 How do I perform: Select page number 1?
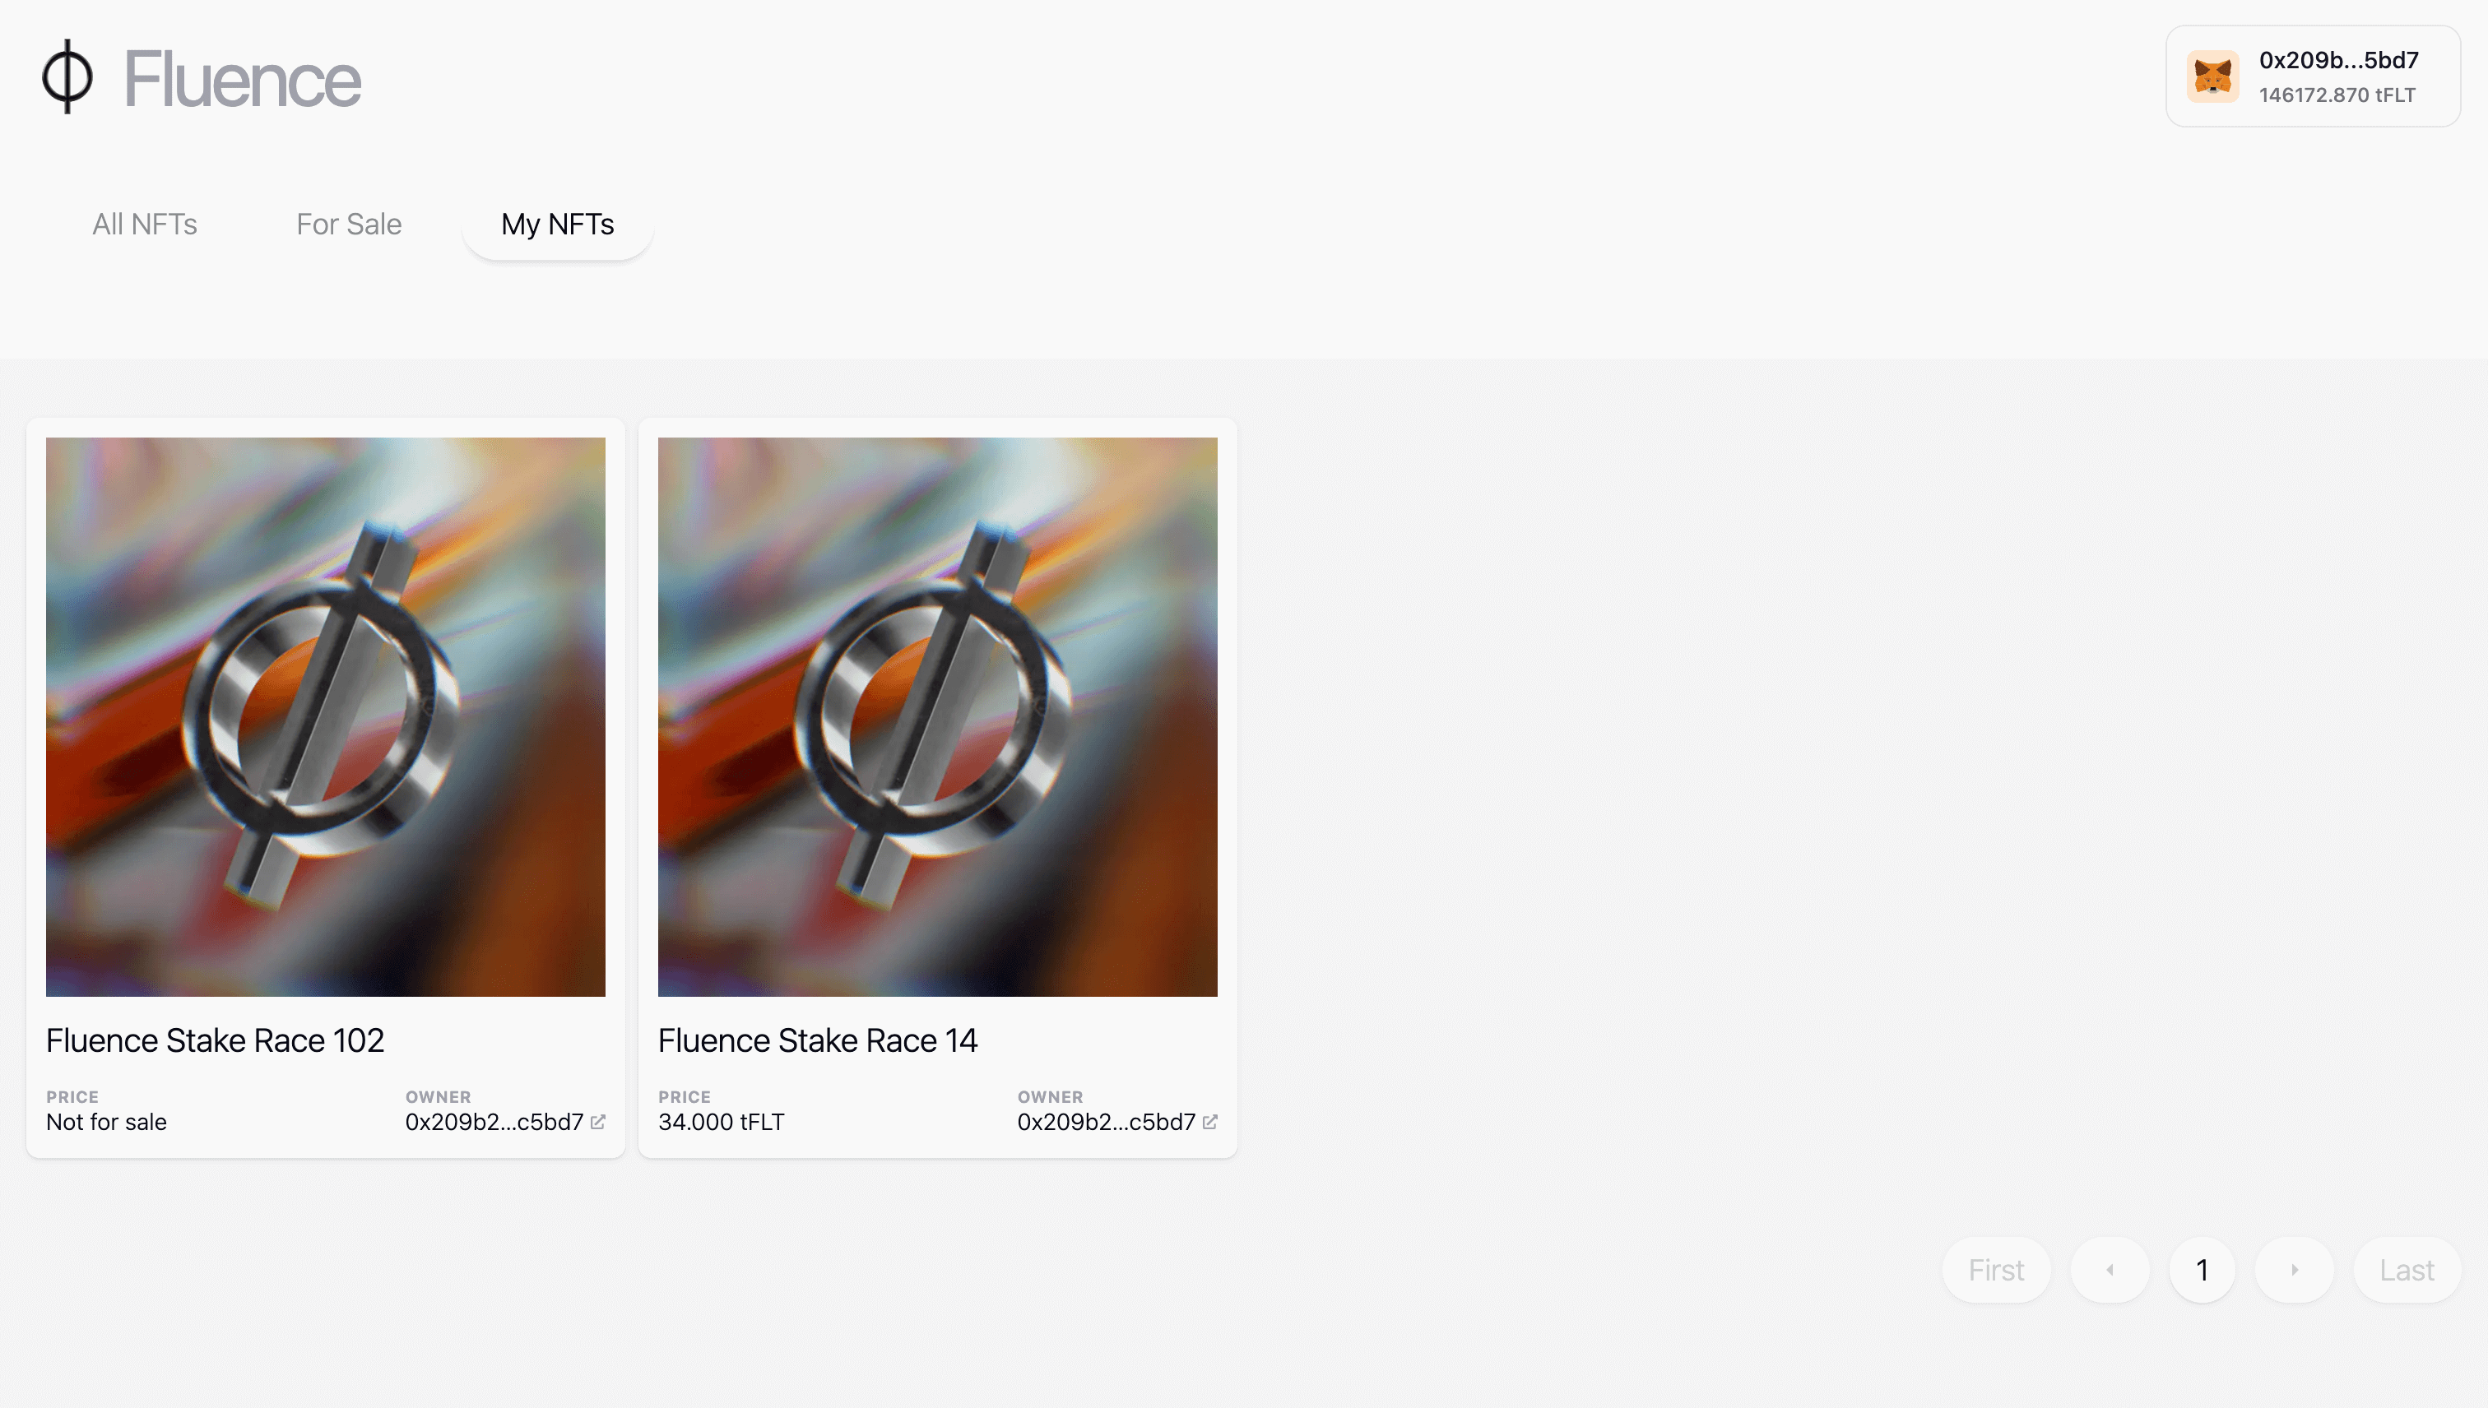tap(2203, 1269)
